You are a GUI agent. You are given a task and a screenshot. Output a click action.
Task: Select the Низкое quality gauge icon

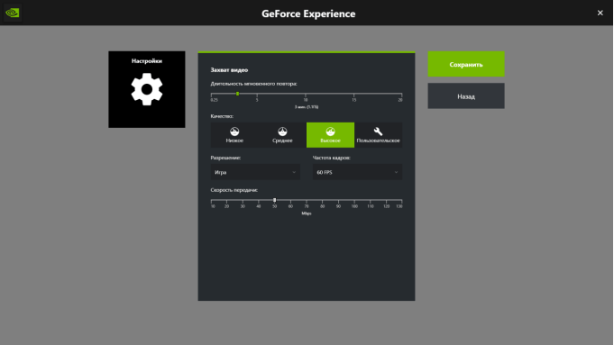coord(234,132)
